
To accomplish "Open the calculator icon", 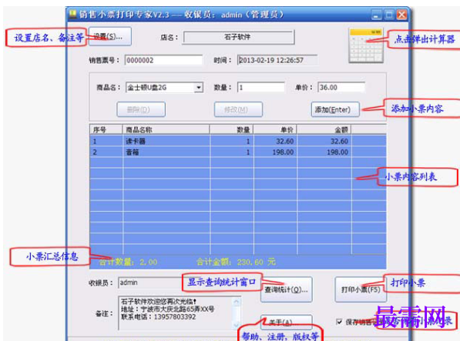I will [366, 45].
